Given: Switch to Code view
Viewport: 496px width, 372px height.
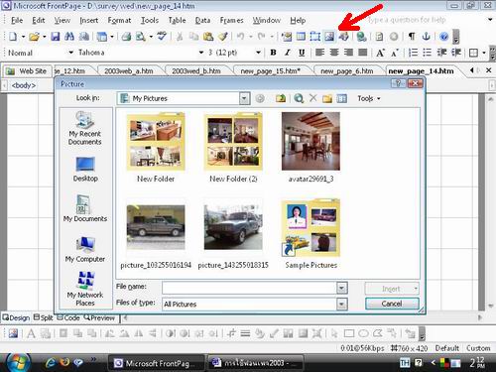Looking at the screenshot, I should [x=68, y=317].
